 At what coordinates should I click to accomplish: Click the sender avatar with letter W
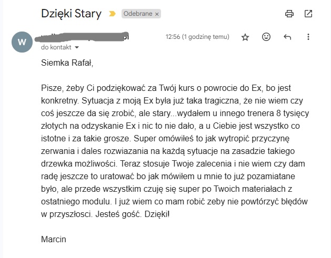pos(22,42)
